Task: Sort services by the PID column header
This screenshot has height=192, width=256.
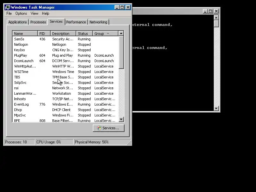Action: point(44,34)
